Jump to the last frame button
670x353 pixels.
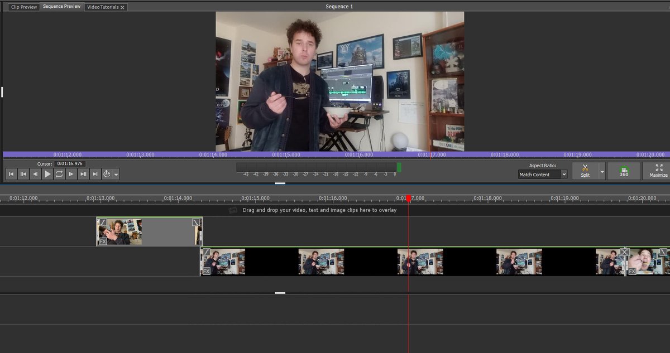pyautogui.click(x=94, y=173)
